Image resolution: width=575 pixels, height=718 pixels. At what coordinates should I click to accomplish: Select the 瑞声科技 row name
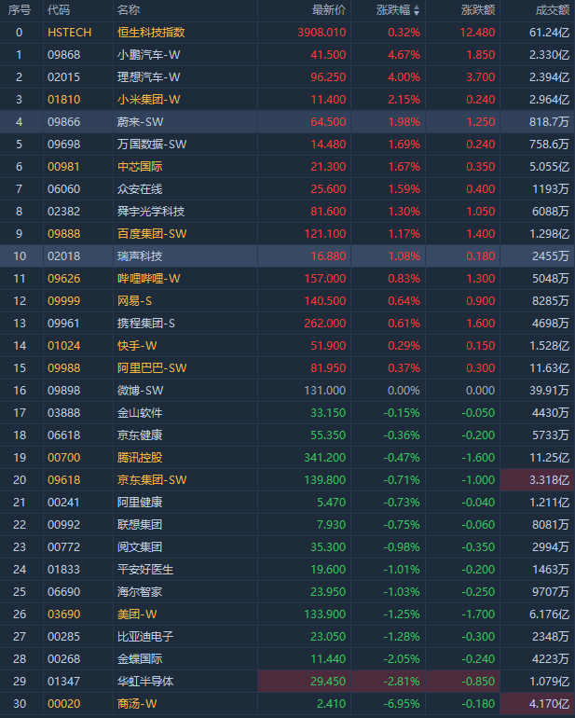tap(140, 256)
